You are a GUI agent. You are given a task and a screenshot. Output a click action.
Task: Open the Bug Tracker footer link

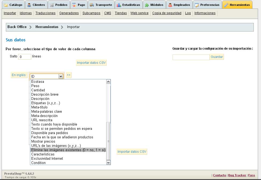[237, 175]
